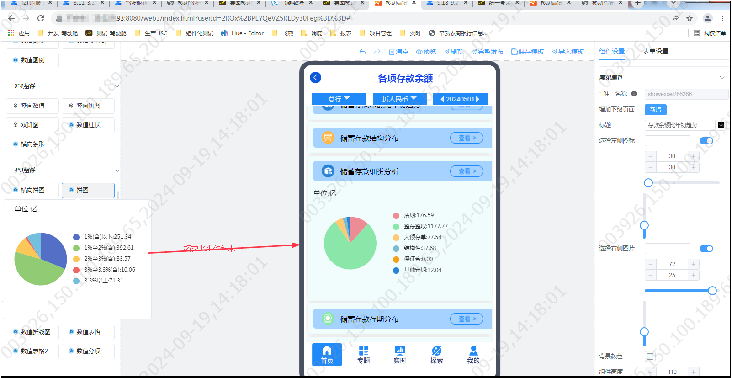Open the 探索 bottom navigation icon
Screen dimensions: 732x378
point(437,351)
